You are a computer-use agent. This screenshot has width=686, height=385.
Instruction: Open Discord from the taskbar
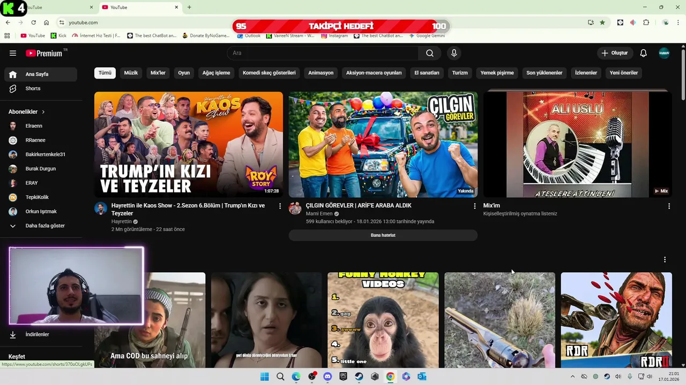327,376
